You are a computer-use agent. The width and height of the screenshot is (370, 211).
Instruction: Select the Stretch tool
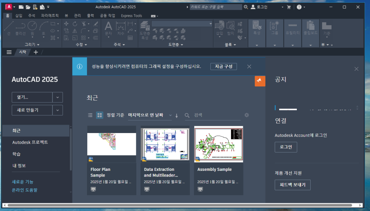click(66, 38)
